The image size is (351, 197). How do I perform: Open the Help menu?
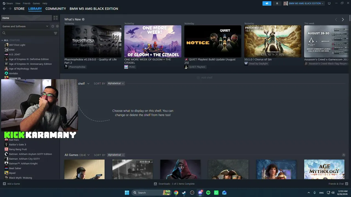(45, 3)
